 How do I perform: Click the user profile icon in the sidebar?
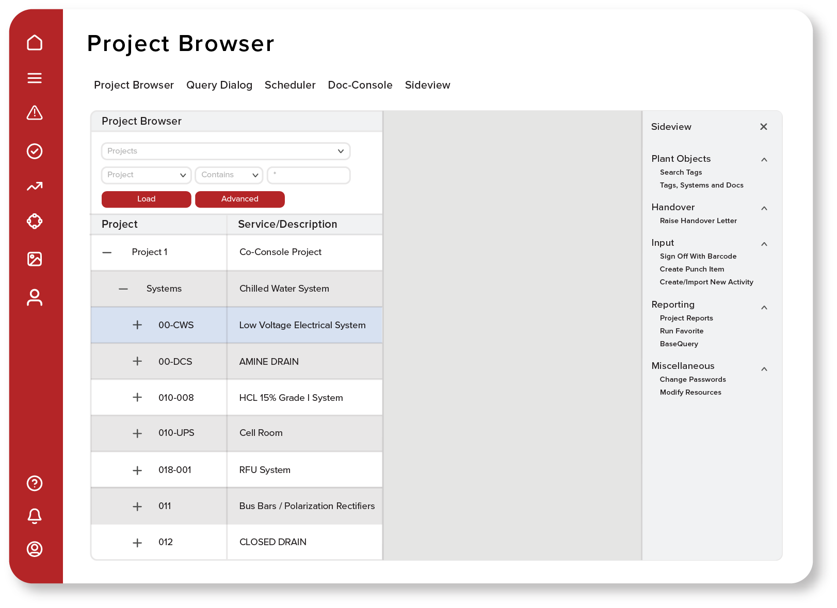click(x=35, y=297)
